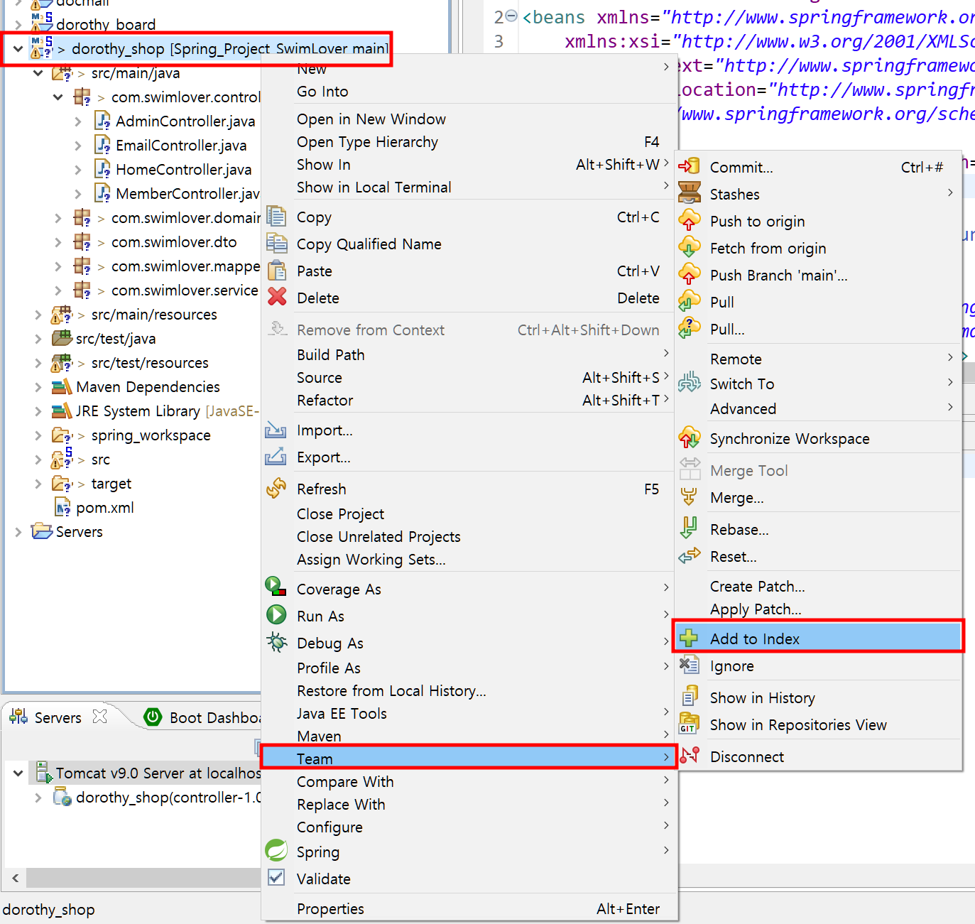Open the Team submenu

coord(315,758)
